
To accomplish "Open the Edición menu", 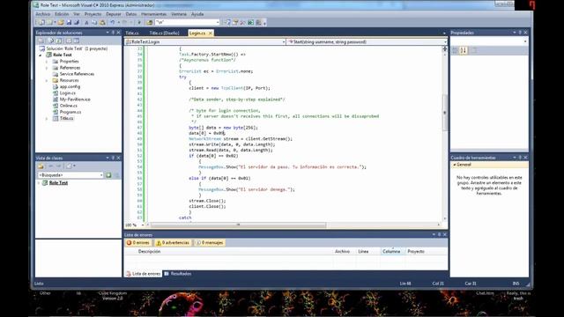I will coord(62,14).
